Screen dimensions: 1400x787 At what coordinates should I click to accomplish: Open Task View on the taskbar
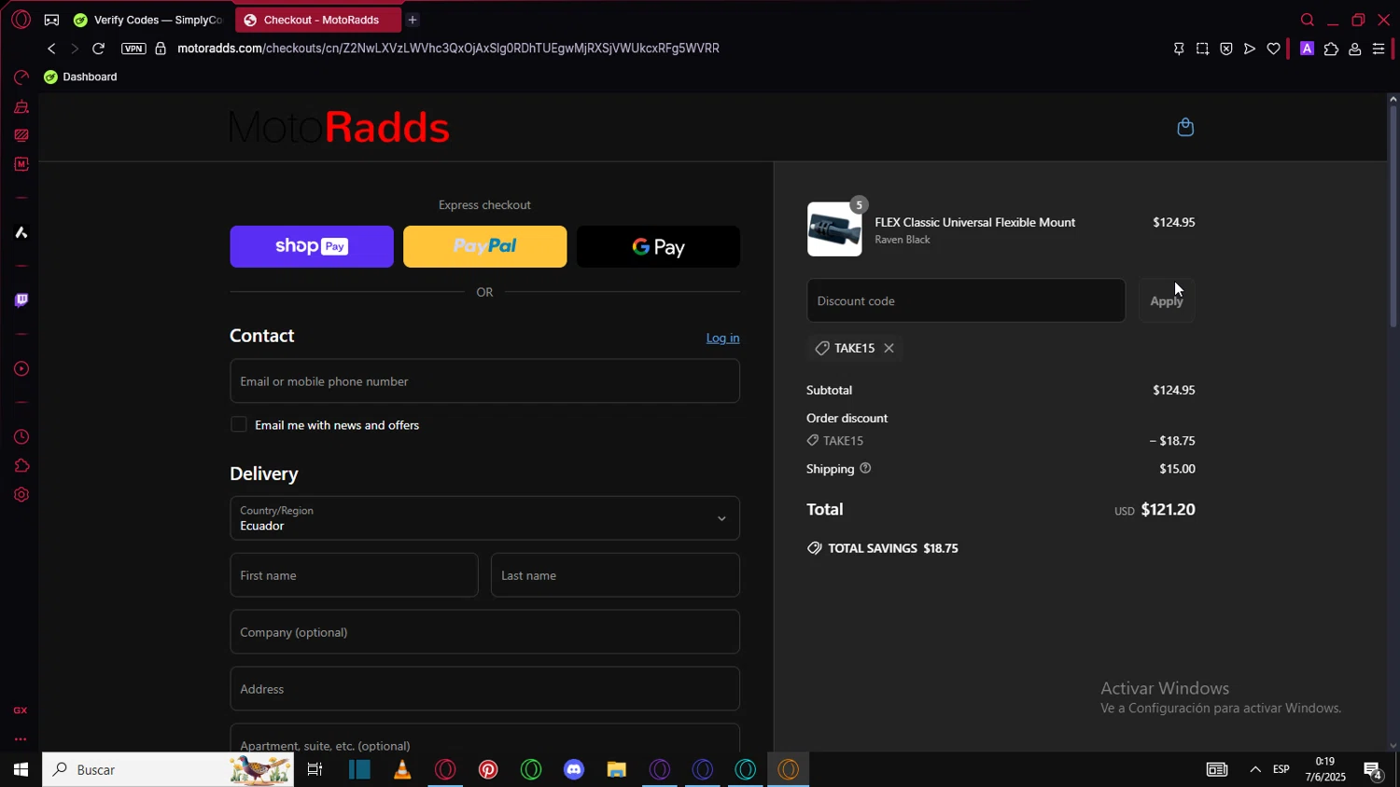coord(315,769)
